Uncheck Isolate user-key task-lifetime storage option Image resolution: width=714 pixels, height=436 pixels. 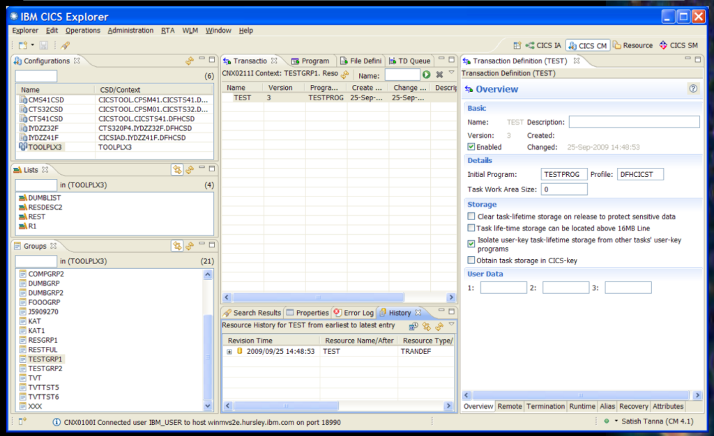(471, 244)
